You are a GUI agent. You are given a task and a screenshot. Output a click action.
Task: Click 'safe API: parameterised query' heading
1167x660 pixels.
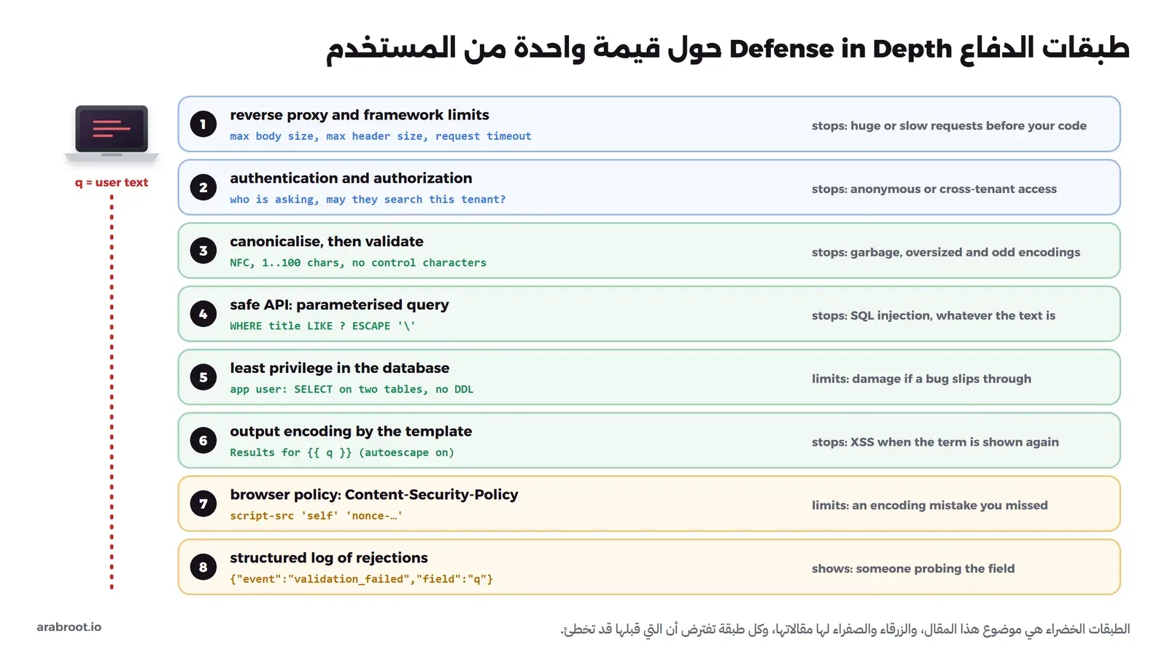pos(339,305)
